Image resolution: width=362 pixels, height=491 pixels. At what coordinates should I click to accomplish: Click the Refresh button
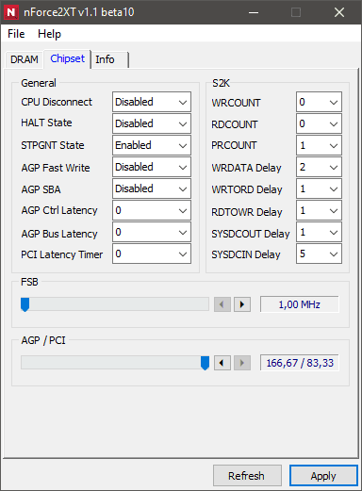click(247, 476)
